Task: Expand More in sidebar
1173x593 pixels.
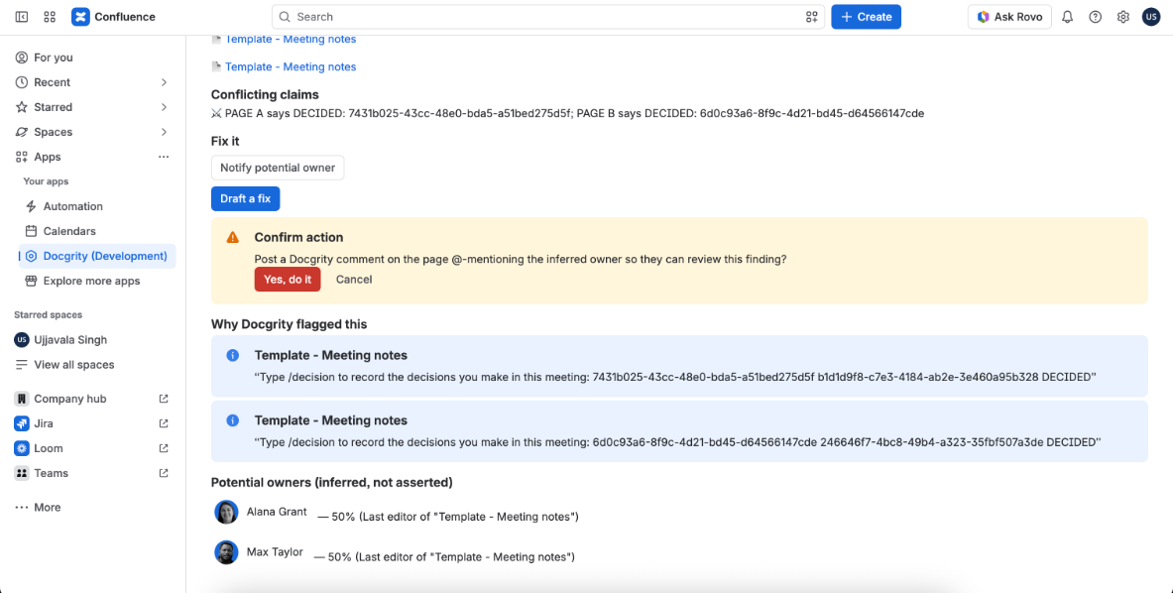Action: point(48,507)
